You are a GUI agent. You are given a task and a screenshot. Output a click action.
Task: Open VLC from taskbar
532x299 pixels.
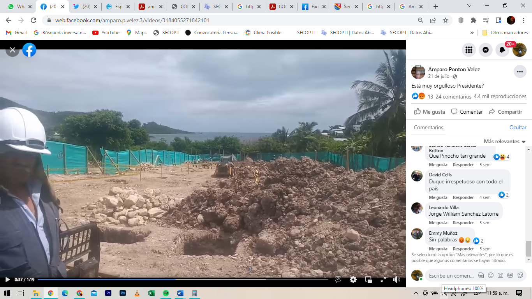tap(137, 293)
